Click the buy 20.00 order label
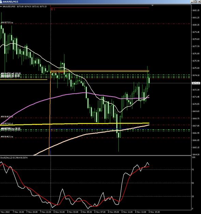 tap(11, 128)
